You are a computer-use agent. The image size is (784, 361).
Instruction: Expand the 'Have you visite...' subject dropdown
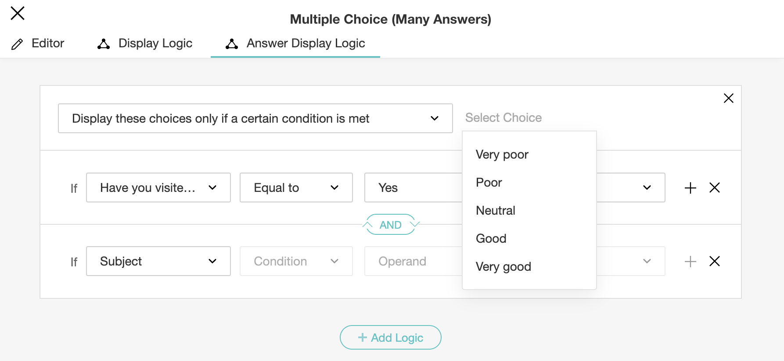click(x=158, y=188)
